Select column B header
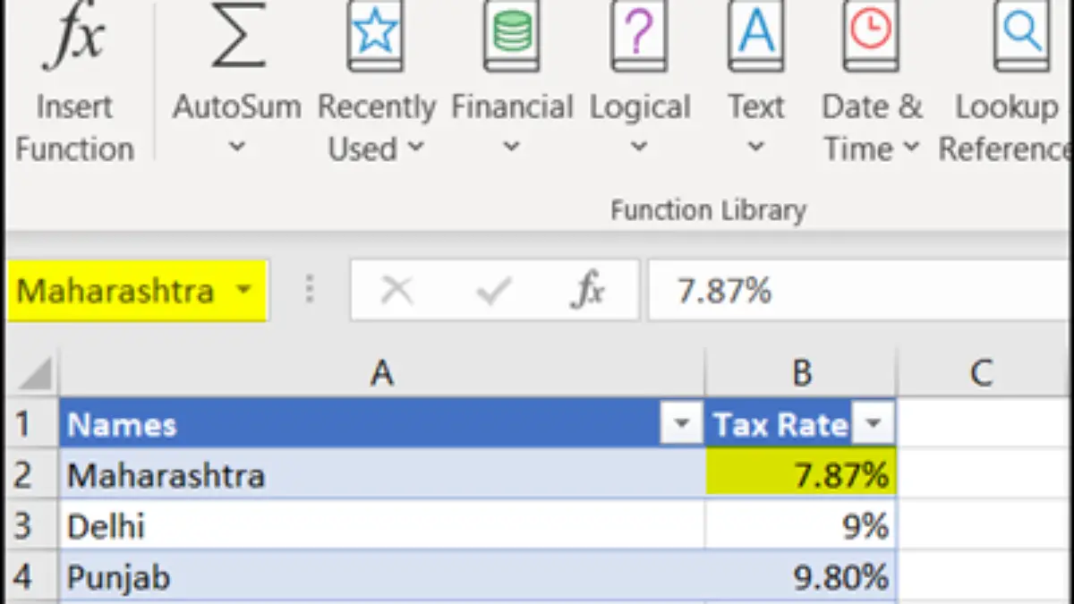The width and height of the screenshot is (1074, 604). pos(801,373)
